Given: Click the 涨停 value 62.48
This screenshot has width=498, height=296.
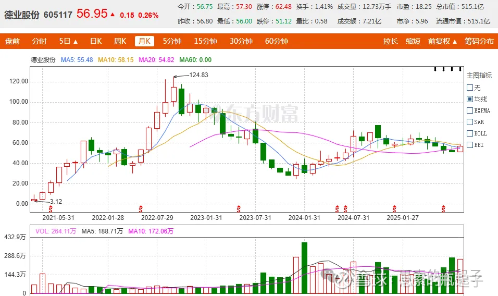Looking at the screenshot, I should [283, 7].
